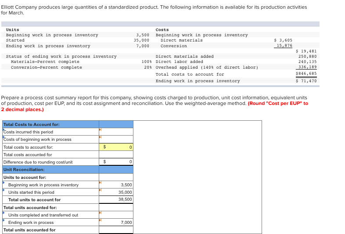Open dropdown marker on Costs of beginning work in process
This screenshot has width=345, height=234.
click(100, 137)
